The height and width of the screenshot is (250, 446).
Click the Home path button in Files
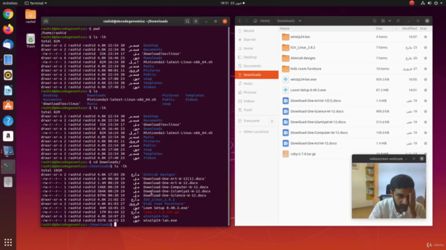pos(262,21)
